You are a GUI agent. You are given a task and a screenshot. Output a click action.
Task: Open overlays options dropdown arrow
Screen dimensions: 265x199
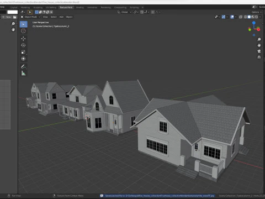pos(236,17)
